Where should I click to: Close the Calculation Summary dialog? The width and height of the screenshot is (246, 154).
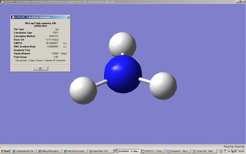(x=68, y=17)
